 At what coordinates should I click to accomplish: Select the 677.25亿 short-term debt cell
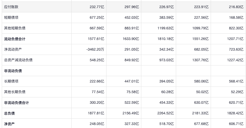(x=97, y=17)
